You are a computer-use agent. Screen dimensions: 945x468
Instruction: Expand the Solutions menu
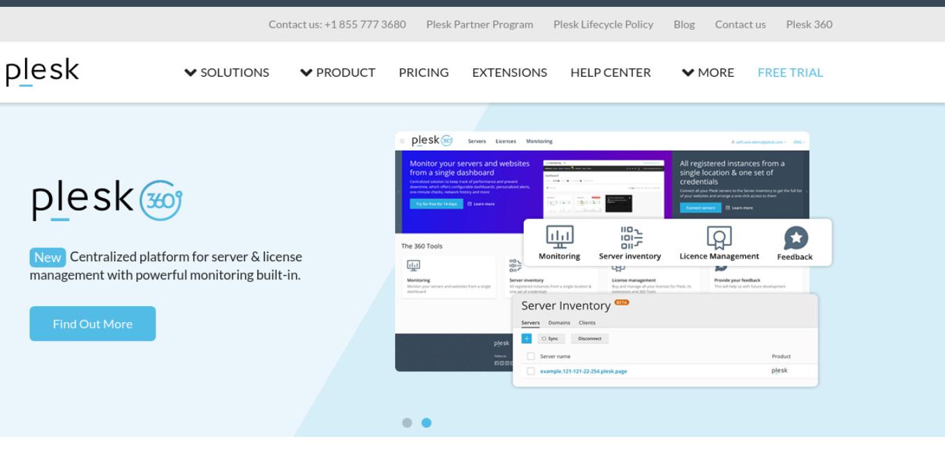[x=227, y=73]
